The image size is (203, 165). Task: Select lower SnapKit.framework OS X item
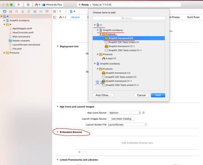(117, 81)
